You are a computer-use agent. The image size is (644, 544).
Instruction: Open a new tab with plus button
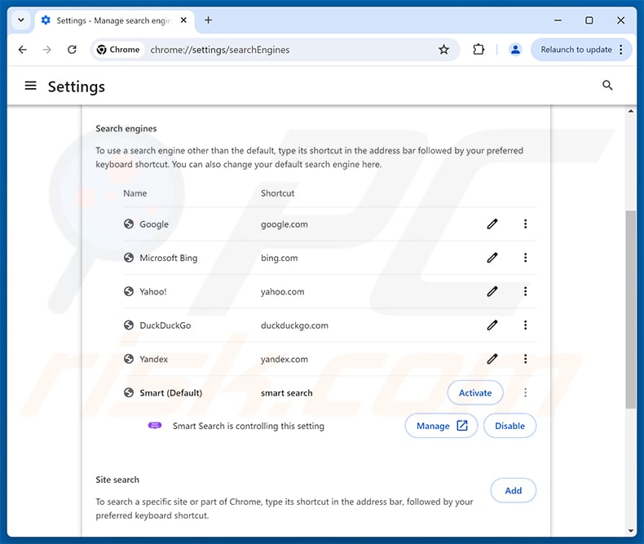208,20
